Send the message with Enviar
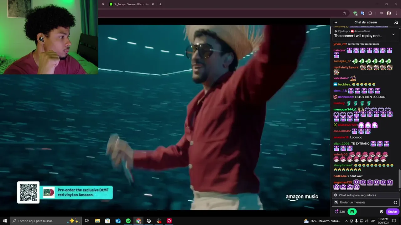Screen dimensions: 401x225 pos(393,212)
